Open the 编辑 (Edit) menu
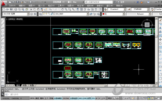 tap(22, 6)
